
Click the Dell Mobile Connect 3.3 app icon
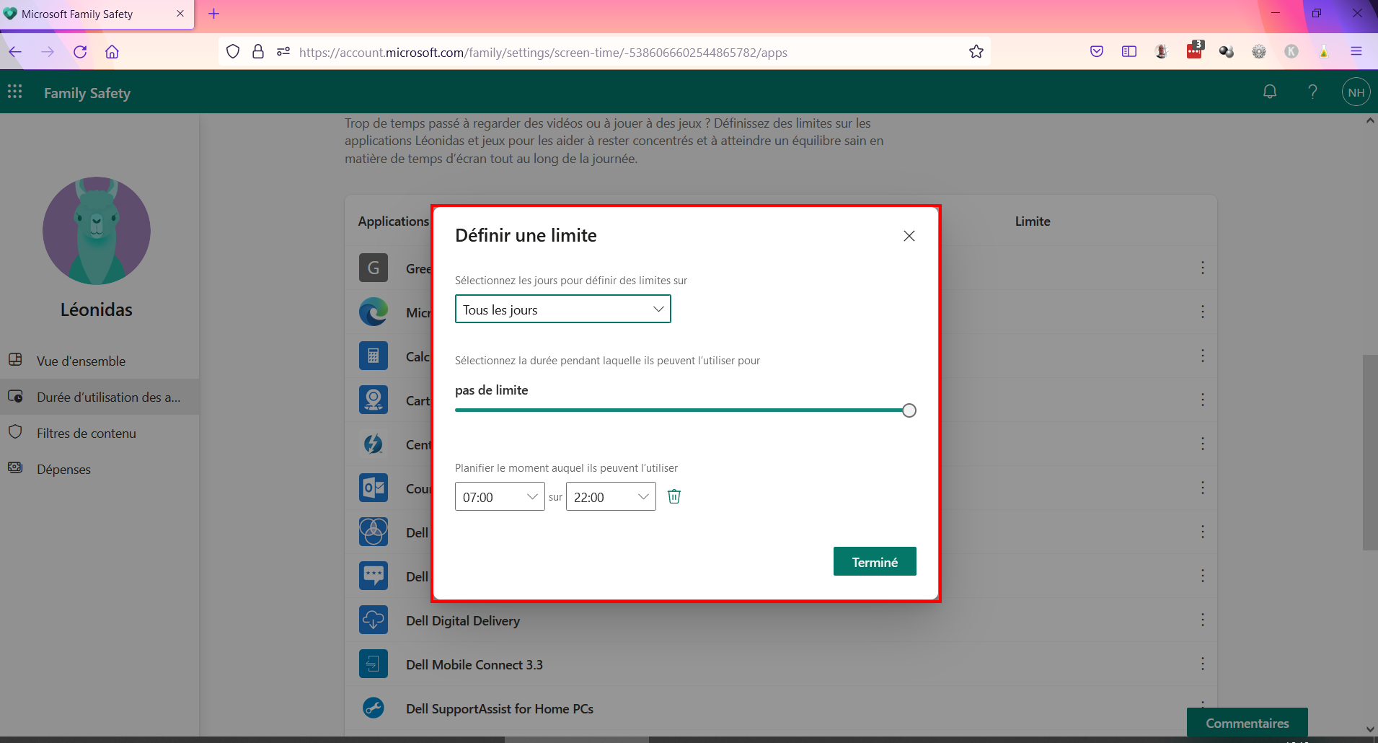[x=374, y=664]
